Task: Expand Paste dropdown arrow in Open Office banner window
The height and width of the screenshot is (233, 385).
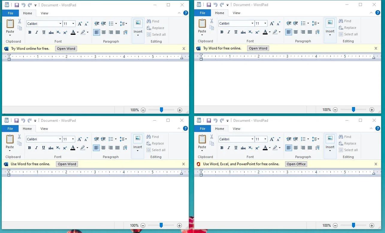Action: click(202, 151)
